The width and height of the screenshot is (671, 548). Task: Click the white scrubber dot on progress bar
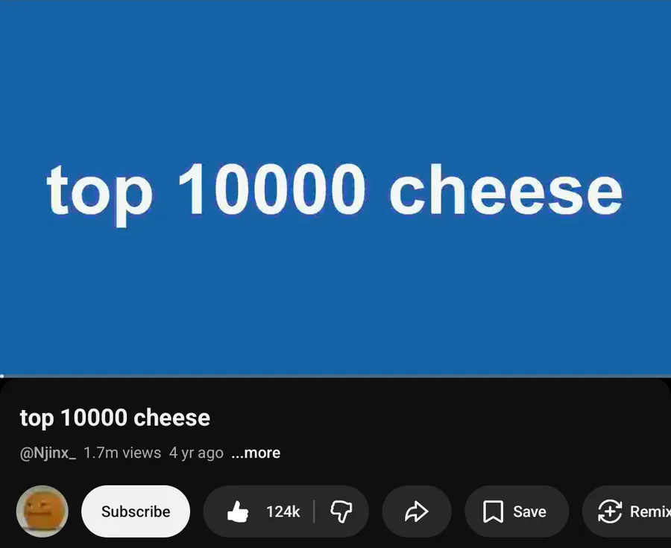coord(2,377)
